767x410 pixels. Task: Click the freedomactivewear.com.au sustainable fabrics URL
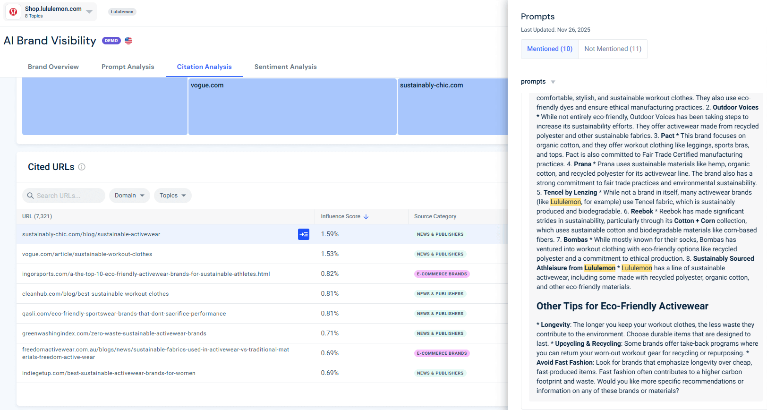pos(155,353)
